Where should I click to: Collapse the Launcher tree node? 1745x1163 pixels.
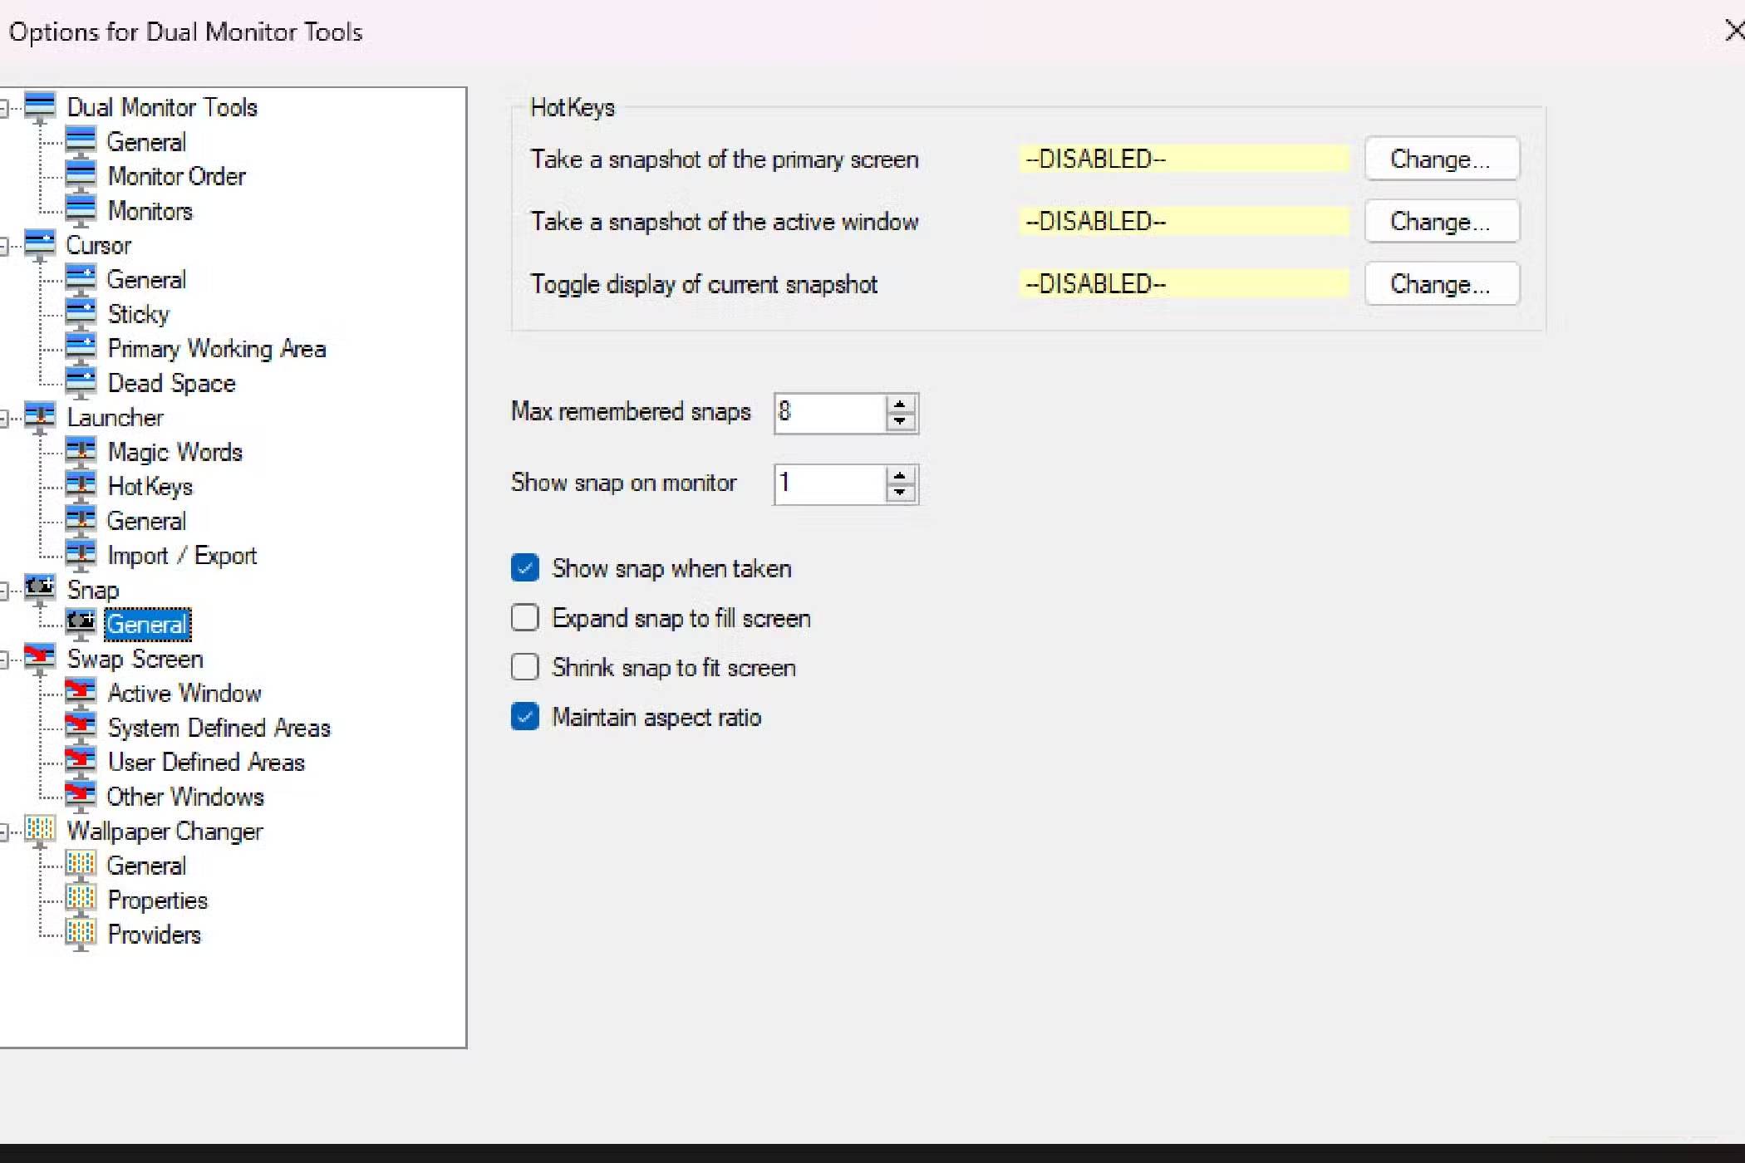(x=4, y=418)
